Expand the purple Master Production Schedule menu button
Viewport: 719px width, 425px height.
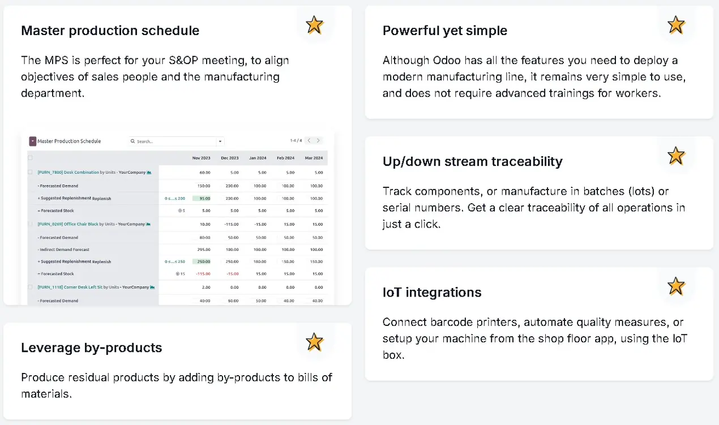click(33, 141)
